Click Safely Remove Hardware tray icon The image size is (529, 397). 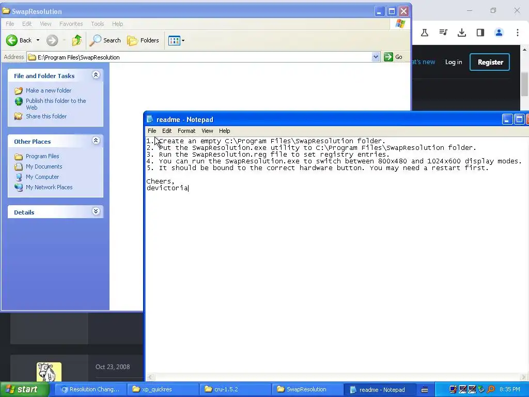tap(481, 390)
